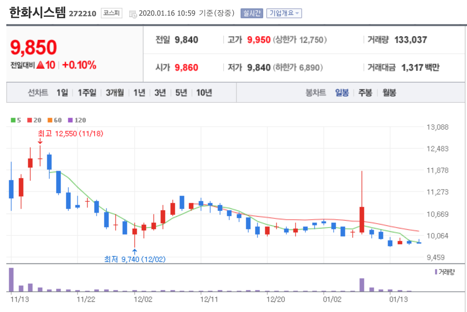Viewport: 467px width, 312px height.
Task: Click the orange 60-day moving average swatch
Action: tap(50, 120)
